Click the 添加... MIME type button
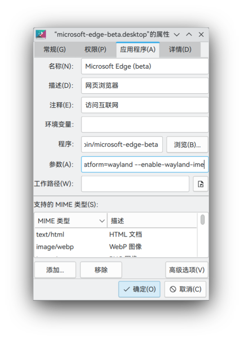The image size is (243, 340). (x=55, y=270)
